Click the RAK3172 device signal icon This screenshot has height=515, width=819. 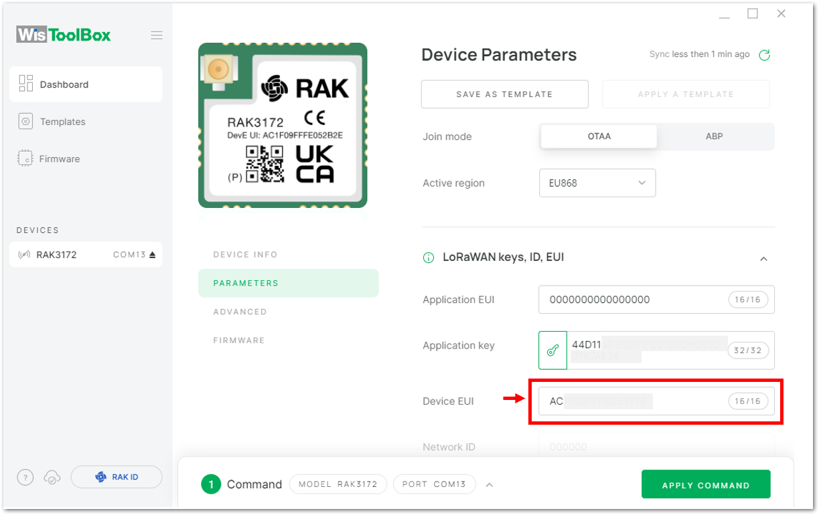[x=24, y=255]
